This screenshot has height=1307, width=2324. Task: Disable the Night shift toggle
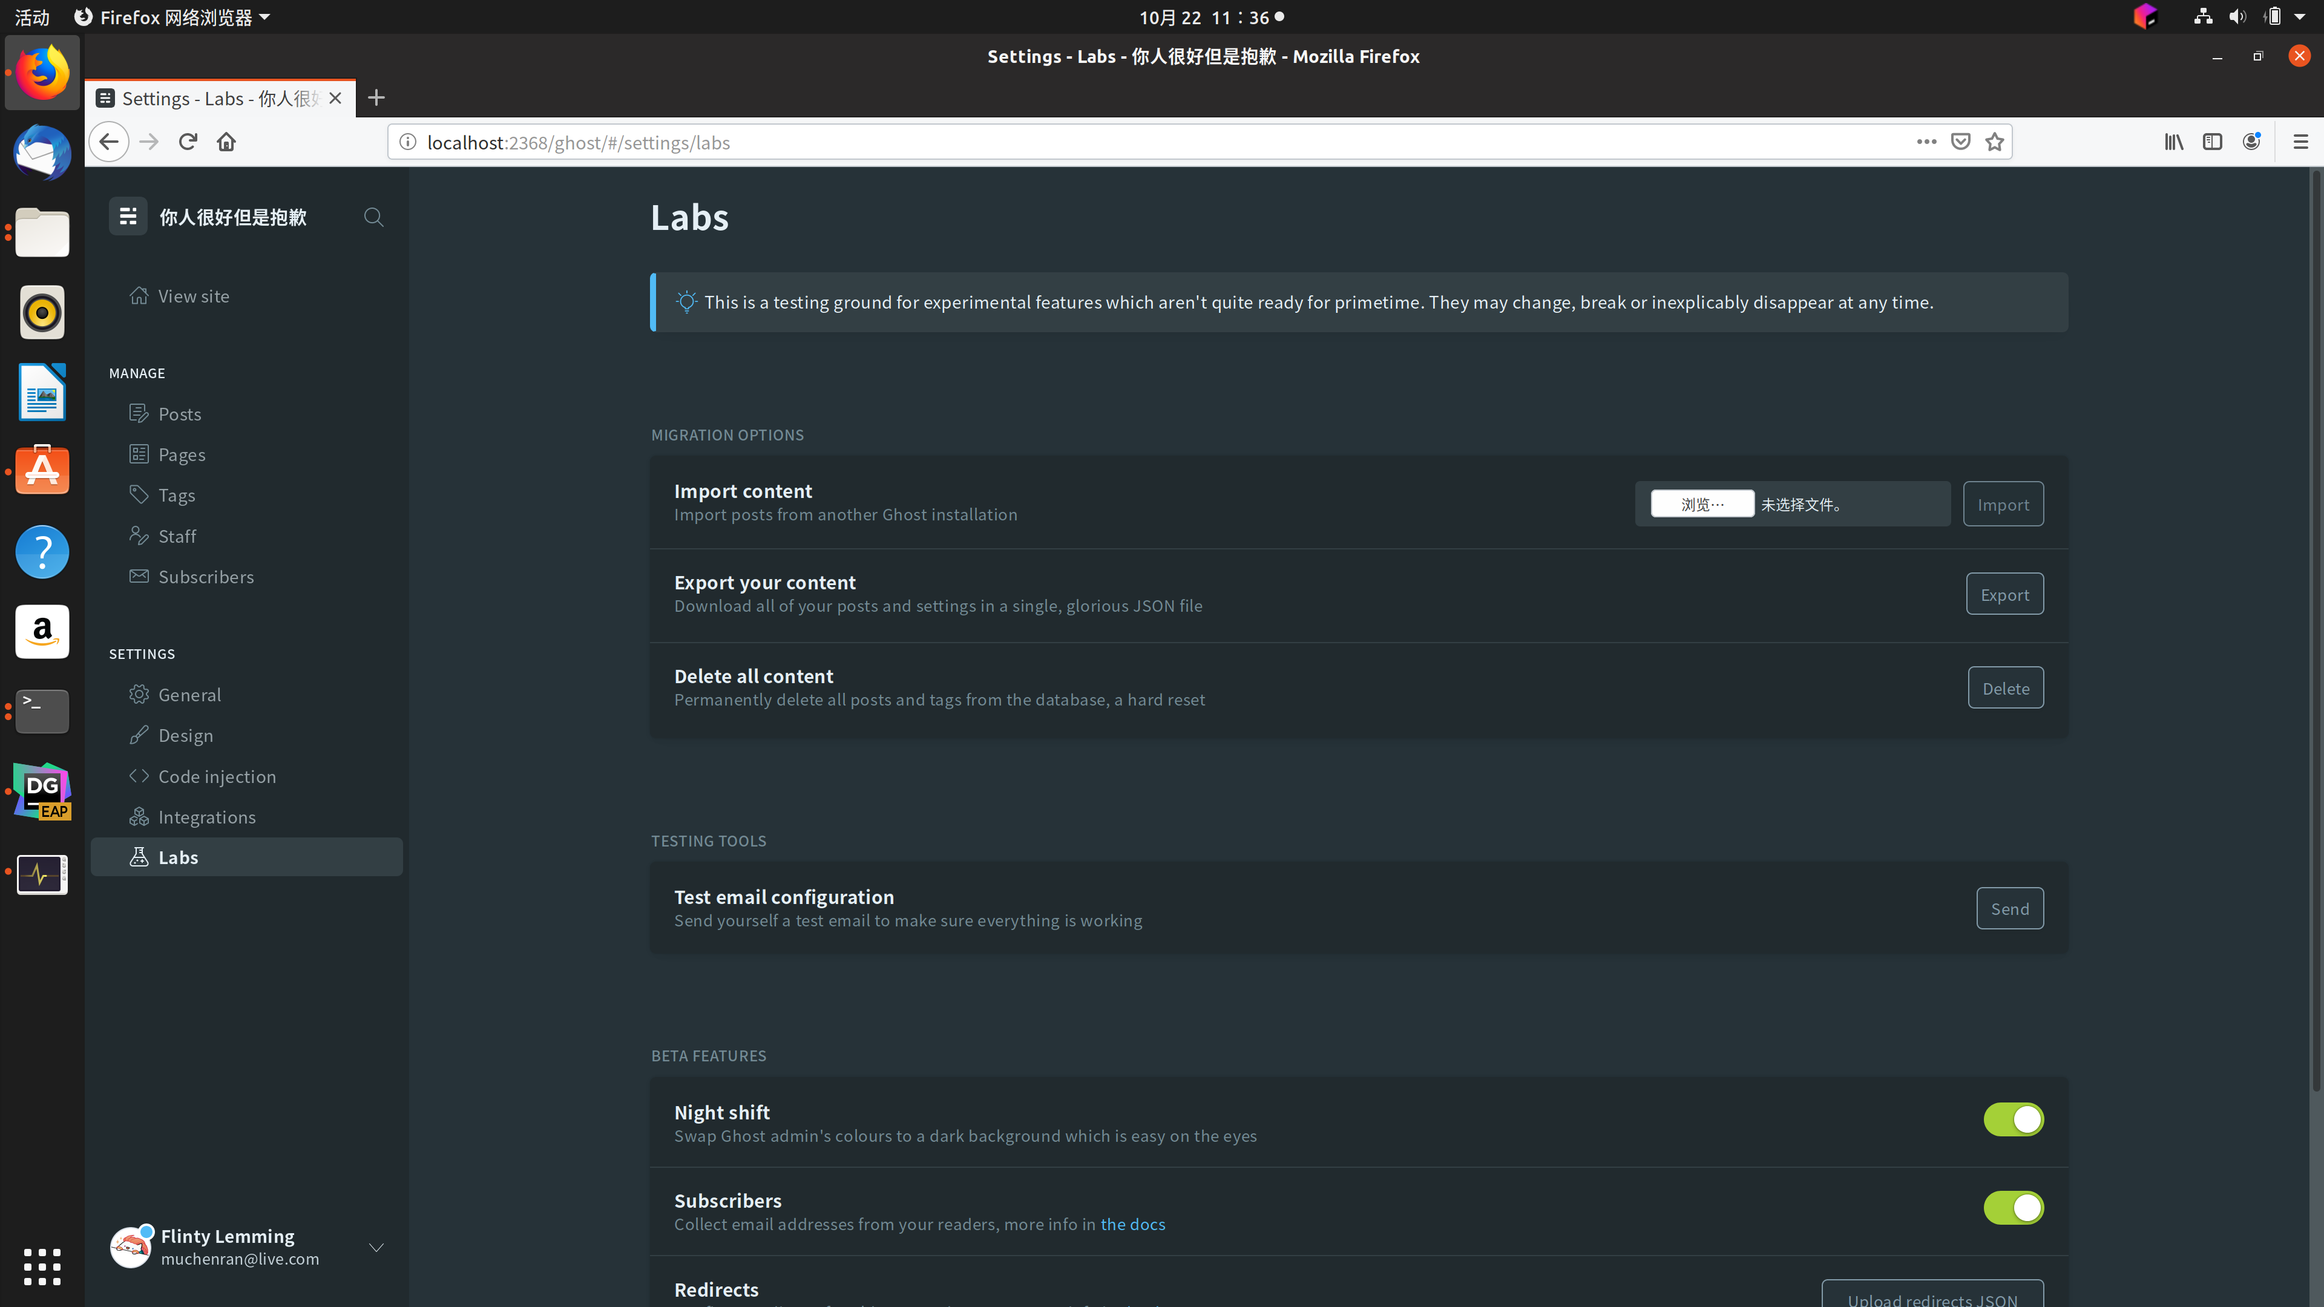click(x=2013, y=1119)
